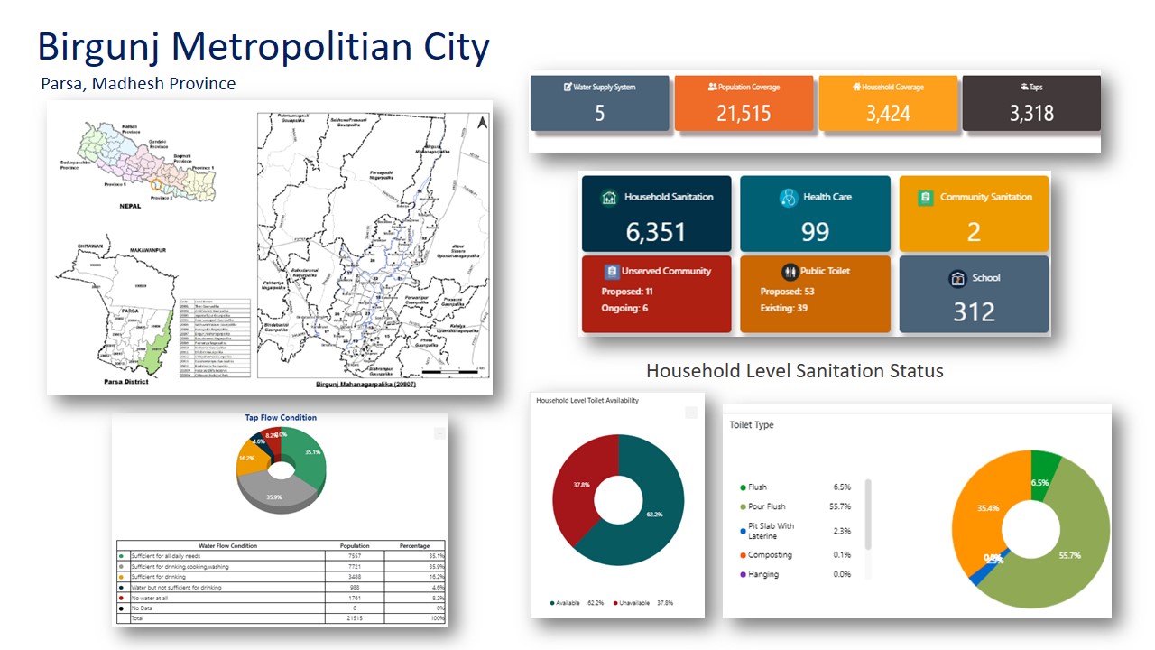This screenshot has height=650, width=1155.
Task: Click the Birgunj Mahanagarpalika map
Action: 374,244
